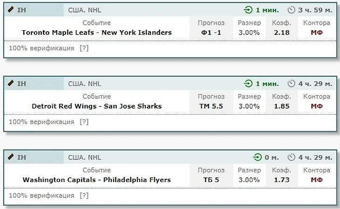Click hockey stick icon in Detroit Red Wings card
This screenshot has height=209, width=340.
tap(10, 84)
